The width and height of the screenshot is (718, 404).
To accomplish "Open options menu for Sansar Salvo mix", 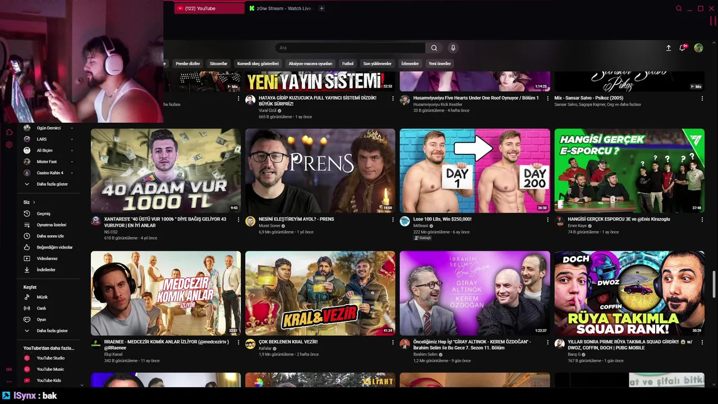I will (702, 99).
